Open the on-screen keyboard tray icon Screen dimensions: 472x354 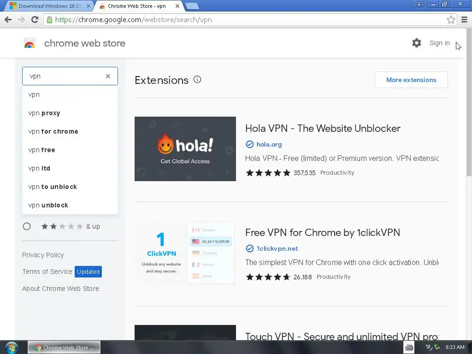[x=409, y=348]
